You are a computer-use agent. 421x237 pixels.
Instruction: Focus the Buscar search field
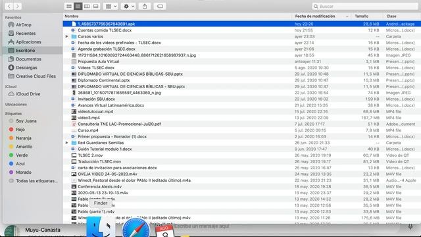coord(365,6)
